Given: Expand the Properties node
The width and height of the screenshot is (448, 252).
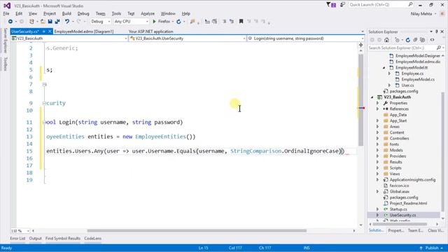Looking at the screenshot, I should [x=378, y=103].
